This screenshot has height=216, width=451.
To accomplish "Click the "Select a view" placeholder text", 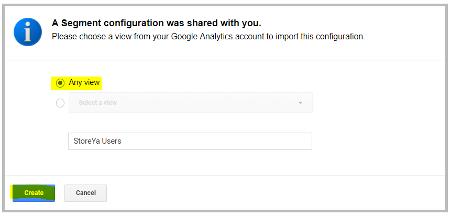I will coord(98,103).
